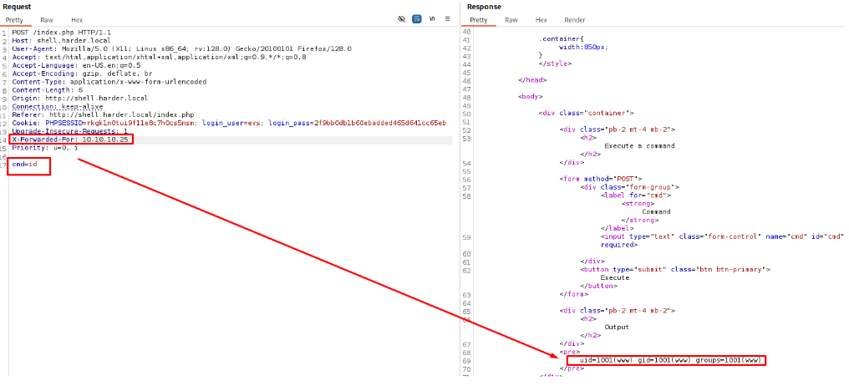
Task: Switch Request view to Hex tab
Action: coord(77,20)
